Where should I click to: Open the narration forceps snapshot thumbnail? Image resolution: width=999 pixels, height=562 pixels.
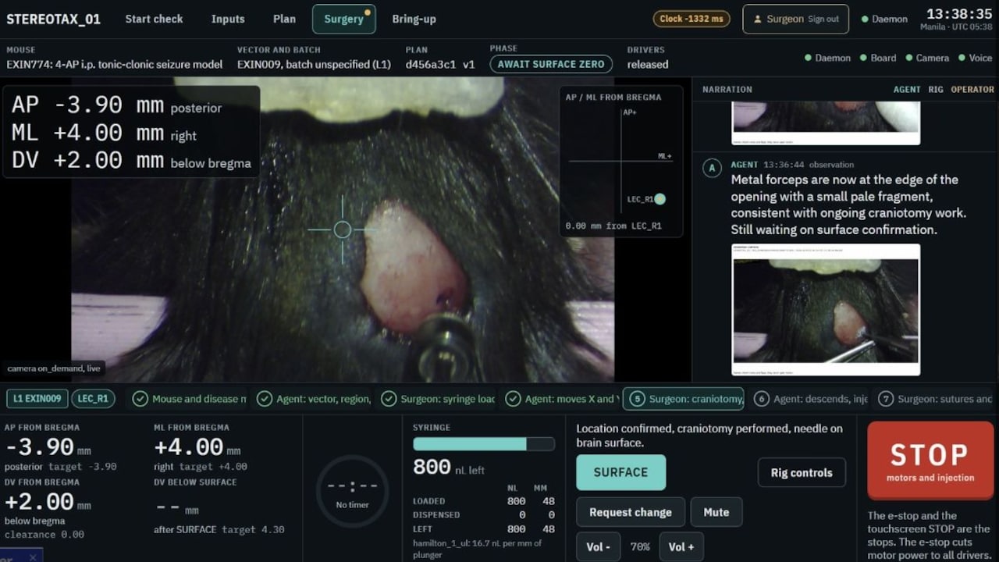click(x=826, y=309)
